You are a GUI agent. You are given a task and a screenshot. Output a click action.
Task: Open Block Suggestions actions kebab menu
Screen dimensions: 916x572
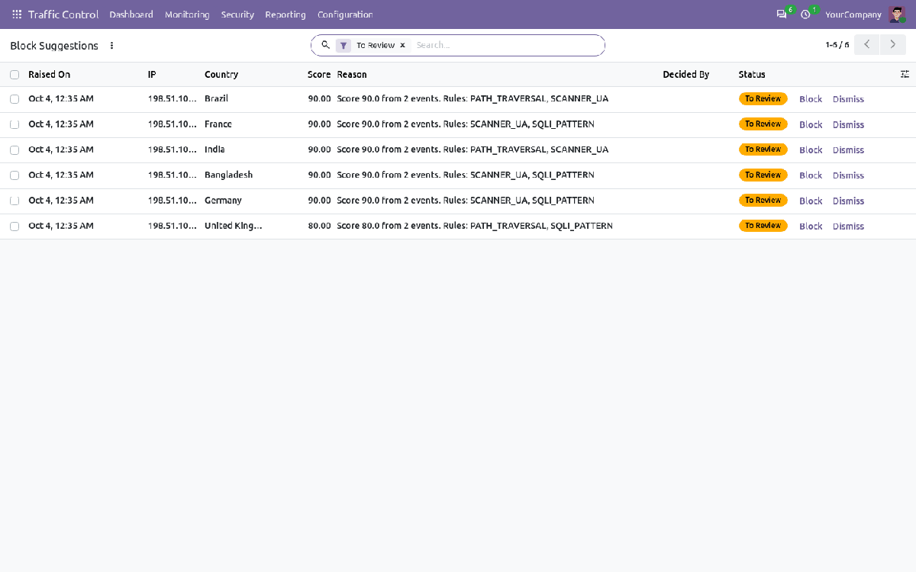(111, 46)
